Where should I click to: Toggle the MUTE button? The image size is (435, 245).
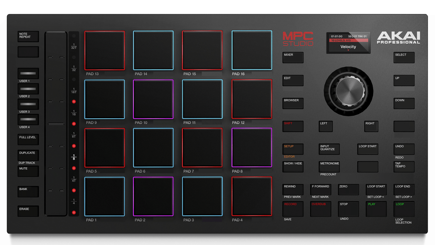pos(28,171)
